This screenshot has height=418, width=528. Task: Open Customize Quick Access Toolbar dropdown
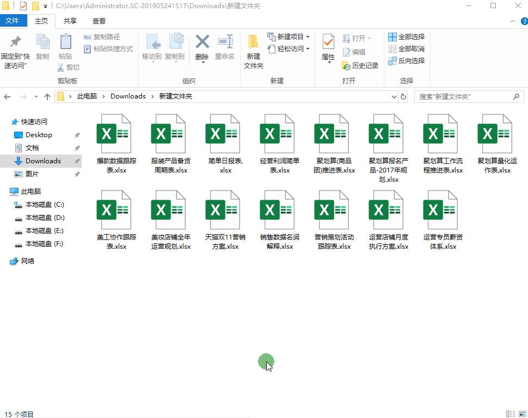click(x=45, y=6)
